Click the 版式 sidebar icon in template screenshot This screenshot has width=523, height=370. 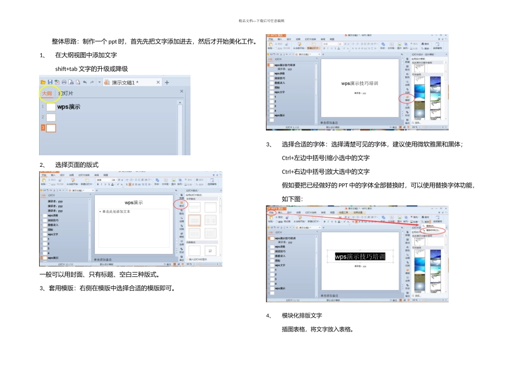[407, 68]
